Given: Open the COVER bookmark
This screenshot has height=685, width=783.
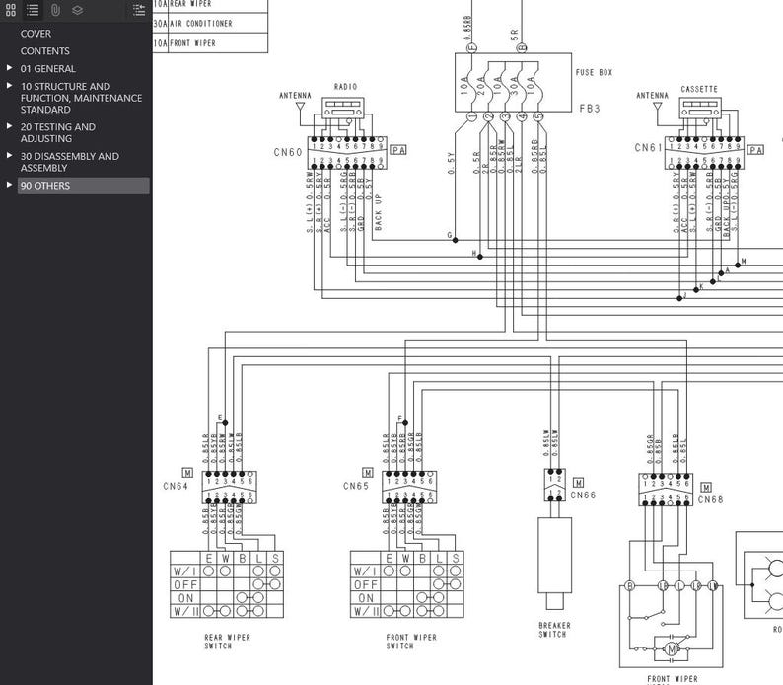Looking at the screenshot, I should pos(36,34).
